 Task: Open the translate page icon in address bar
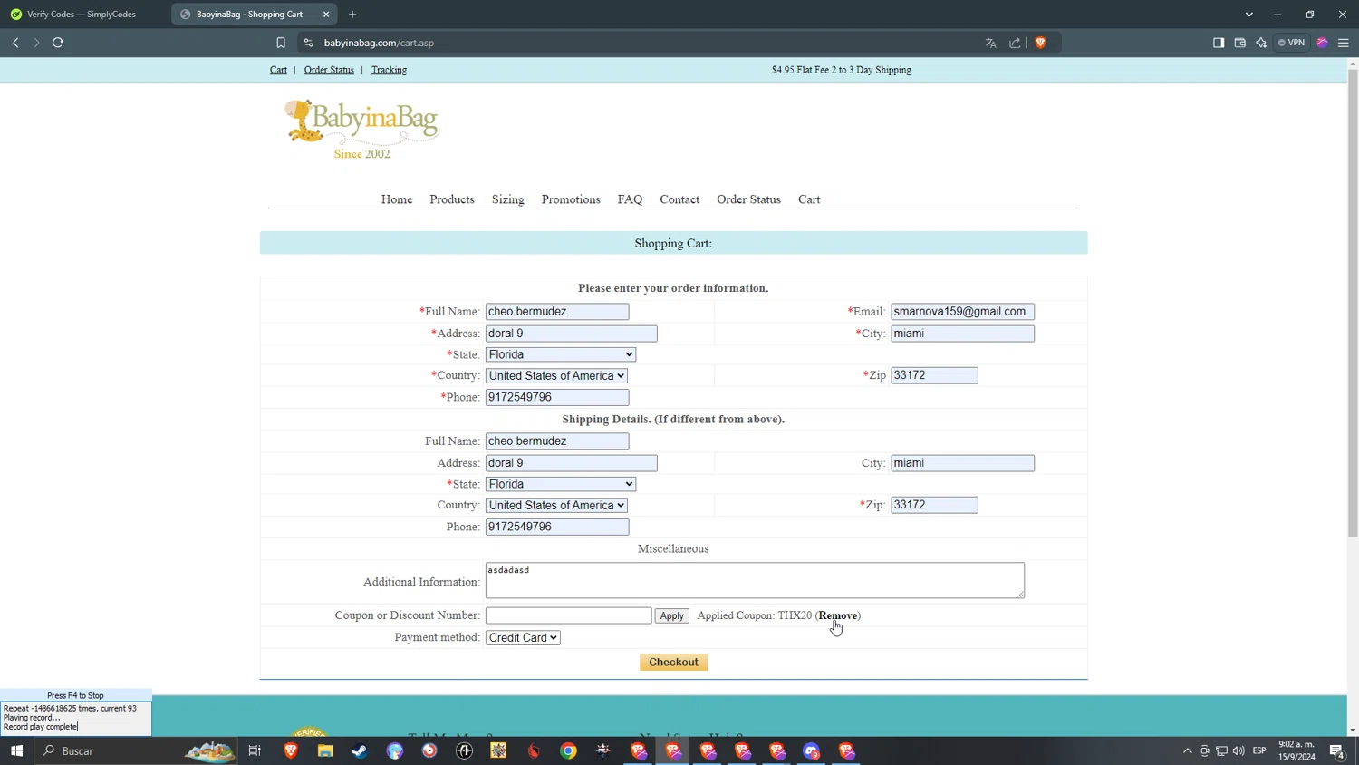tap(991, 43)
